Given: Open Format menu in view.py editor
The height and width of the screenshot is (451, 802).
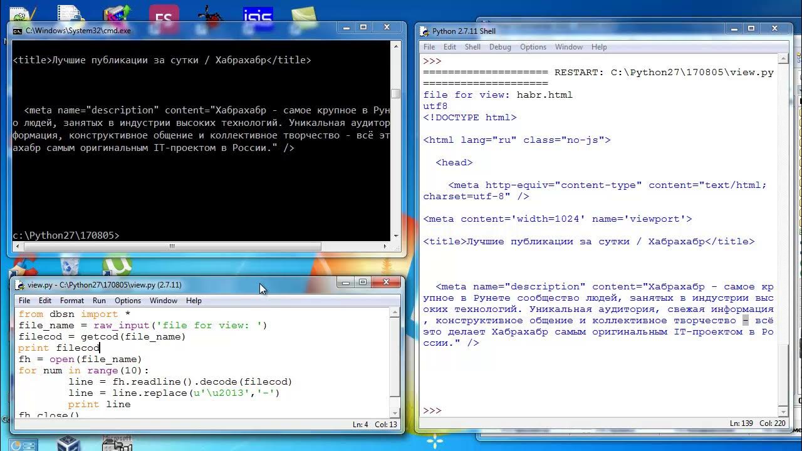Looking at the screenshot, I should pos(72,301).
